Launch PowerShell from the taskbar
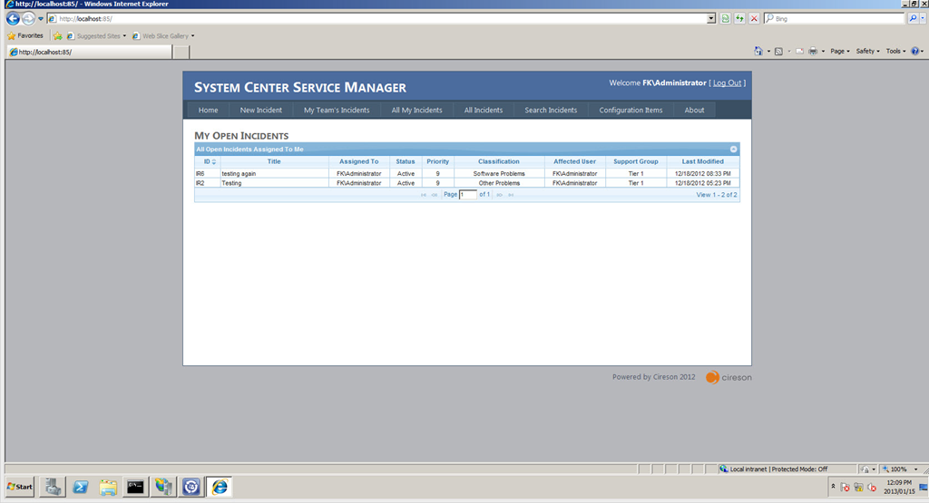 [81, 487]
